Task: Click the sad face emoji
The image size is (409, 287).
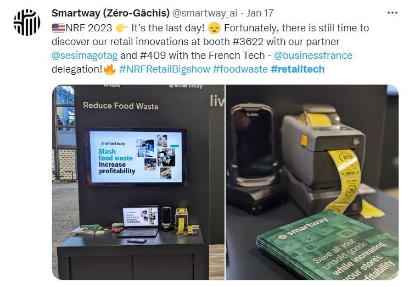Action: [x=214, y=28]
